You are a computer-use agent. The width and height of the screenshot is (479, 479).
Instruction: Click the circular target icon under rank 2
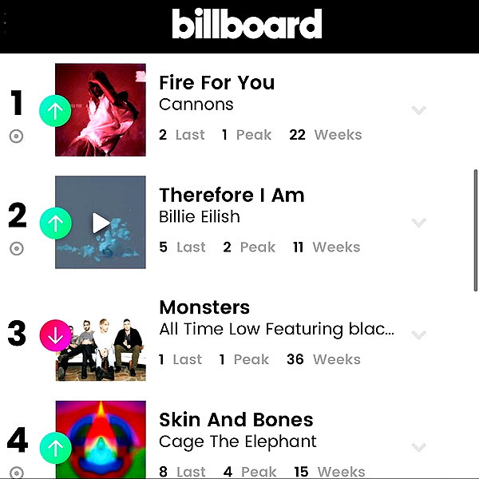17,248
